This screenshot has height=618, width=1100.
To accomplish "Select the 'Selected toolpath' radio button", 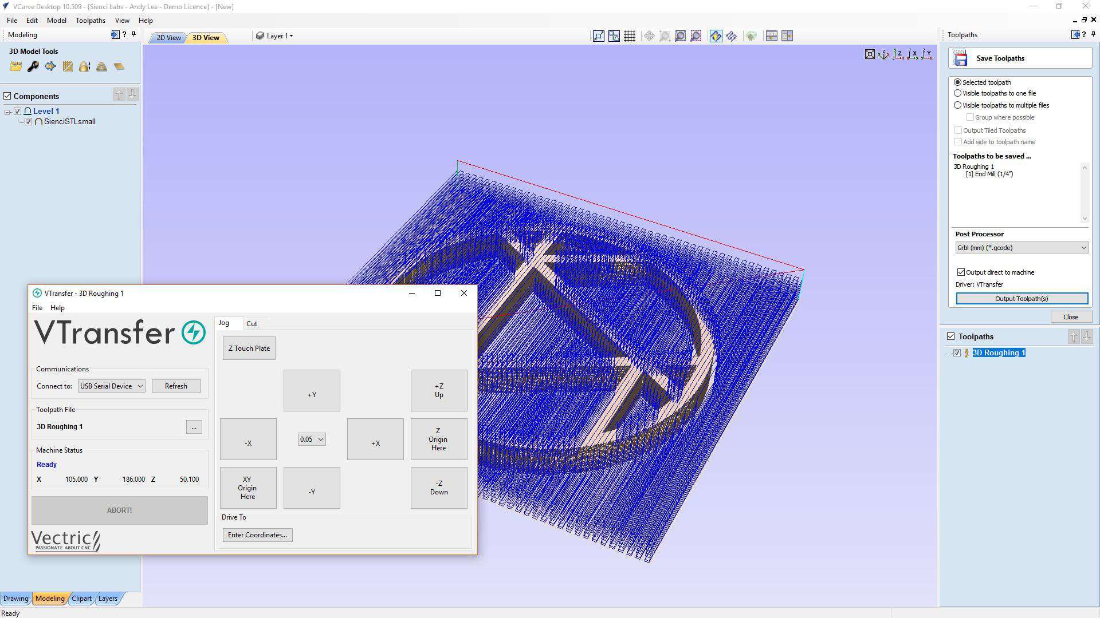I will (957, 82).
